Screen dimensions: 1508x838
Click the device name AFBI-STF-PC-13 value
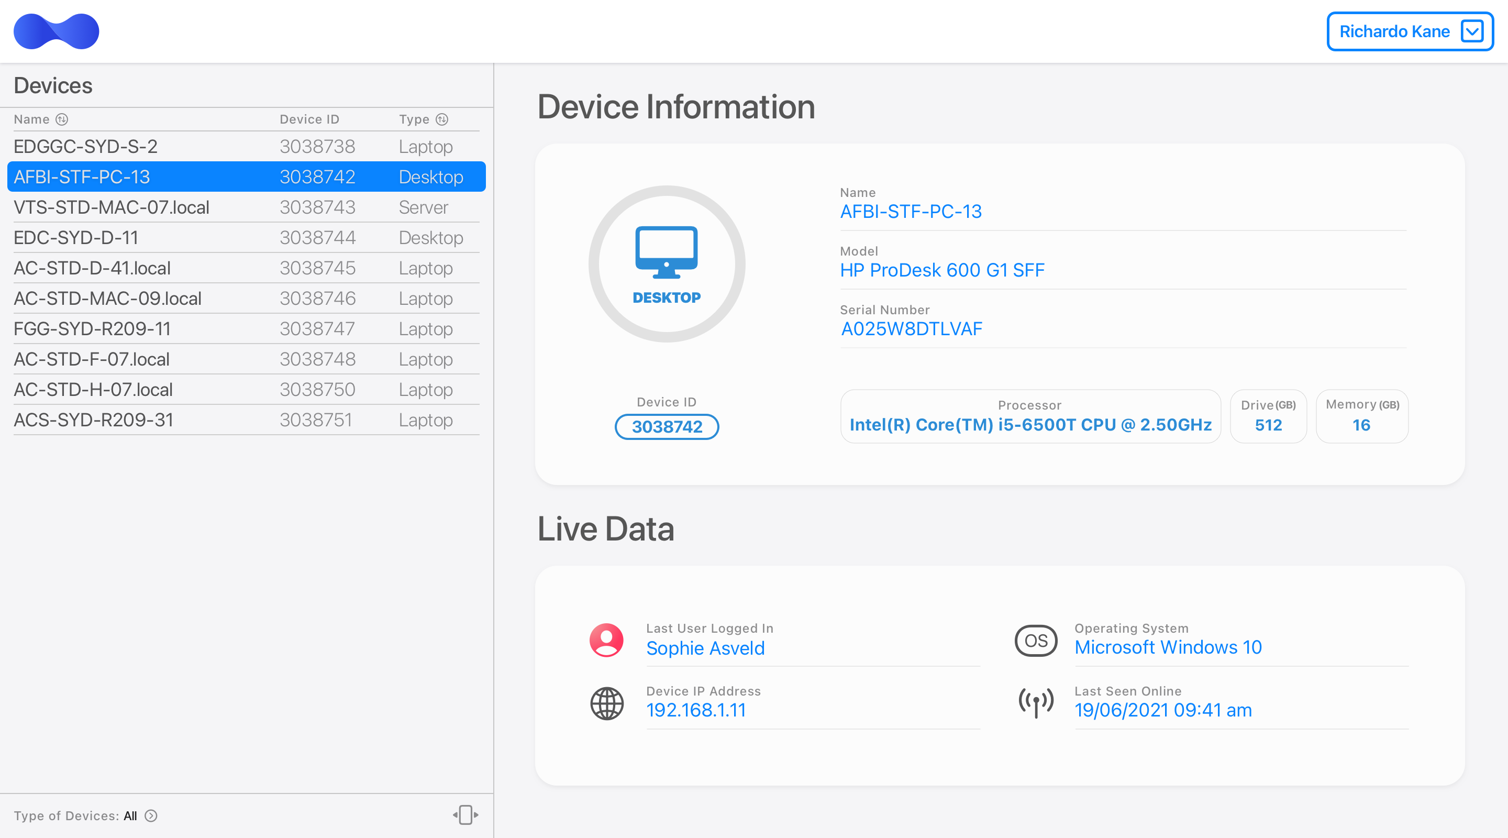coord(911,212)
